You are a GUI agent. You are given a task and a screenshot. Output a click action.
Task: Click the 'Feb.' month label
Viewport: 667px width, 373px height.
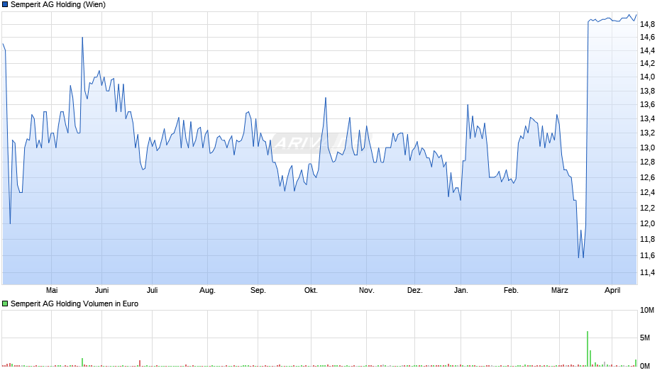(x=511, y=291)
